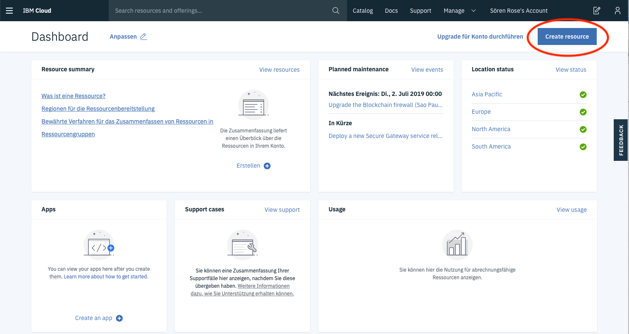Click the plus icon next to Erstellen
The width and height of the screenshot is (629, 334).
[267, 166]
